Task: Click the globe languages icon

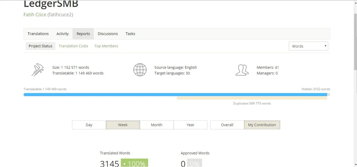Action: pyautogui.click(x=140, y=70)
